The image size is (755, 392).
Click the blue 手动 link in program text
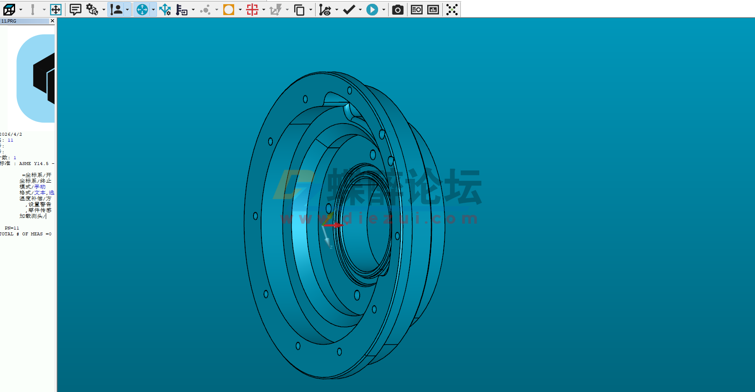pyautogui.click(x=40, y=187)
